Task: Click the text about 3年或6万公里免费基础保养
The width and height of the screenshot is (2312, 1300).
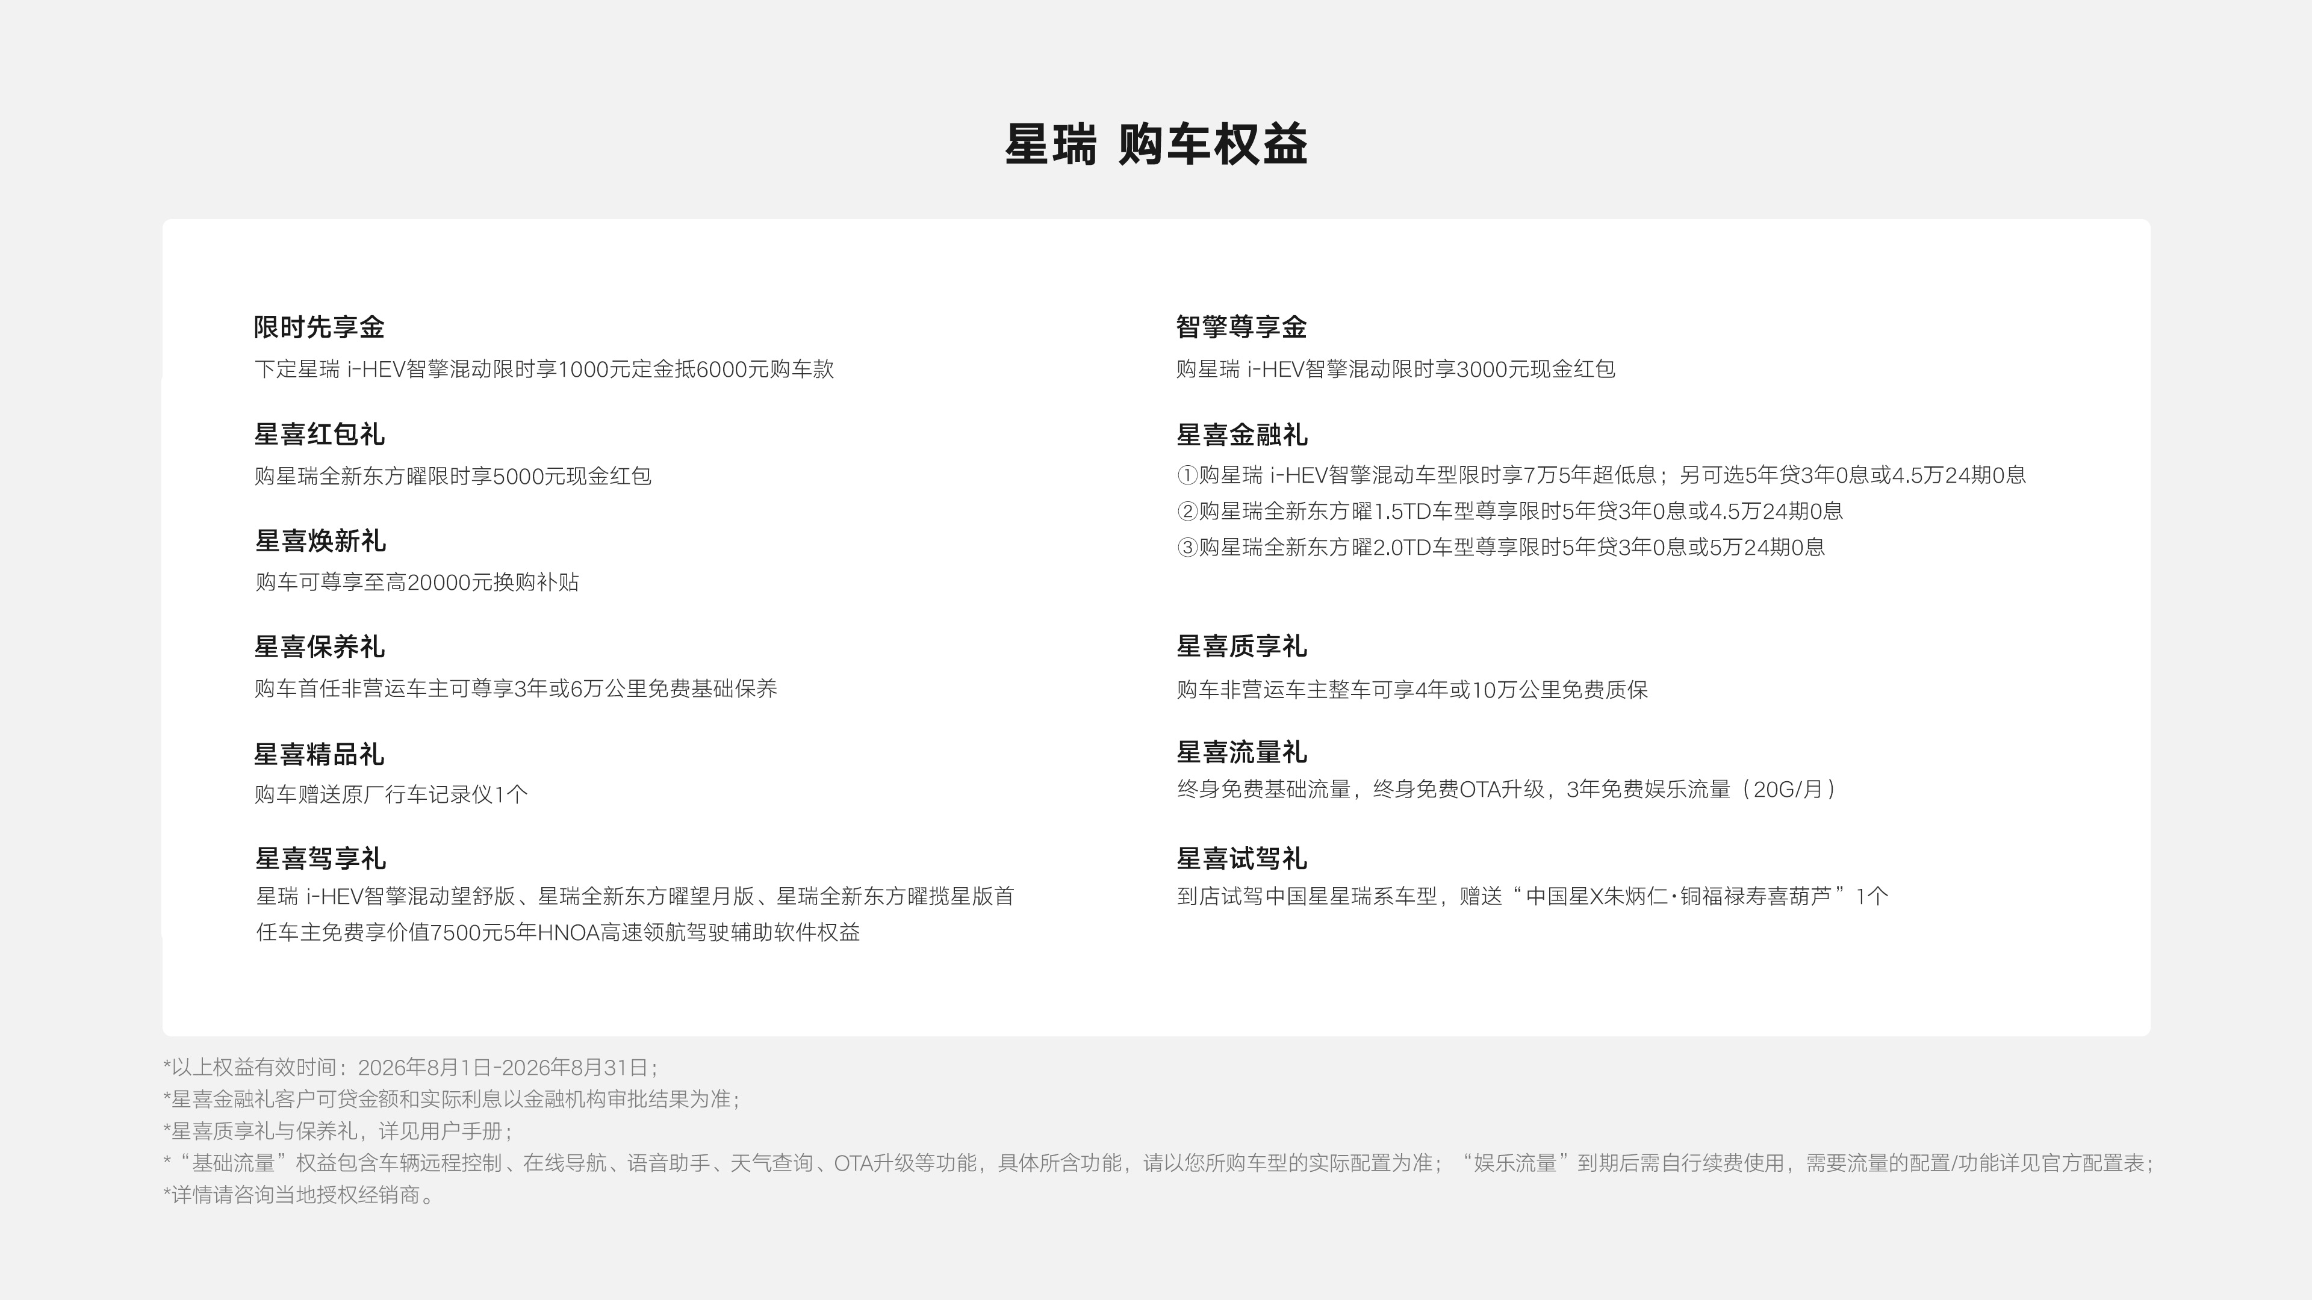Action: pyautogui.click(x=515, y=688)
